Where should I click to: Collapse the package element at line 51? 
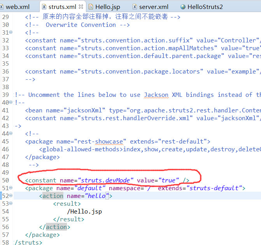(x=11, y=187)
